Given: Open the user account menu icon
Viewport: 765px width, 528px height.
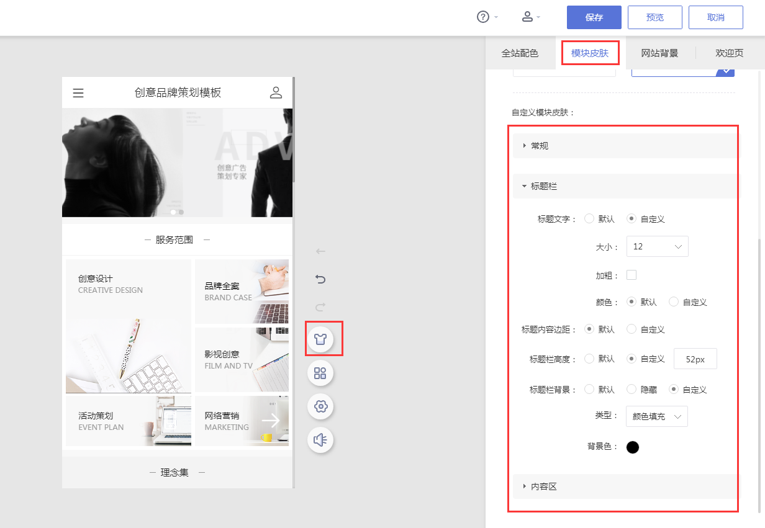Looking at the screenshot, I should 527,17.
